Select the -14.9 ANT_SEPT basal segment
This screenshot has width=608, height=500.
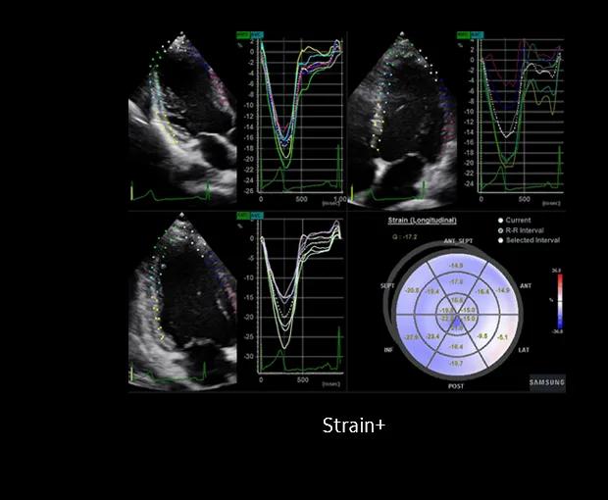(456, 266)
